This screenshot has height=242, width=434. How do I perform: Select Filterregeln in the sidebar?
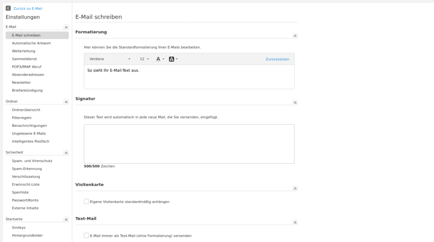[x=22, y=118]
